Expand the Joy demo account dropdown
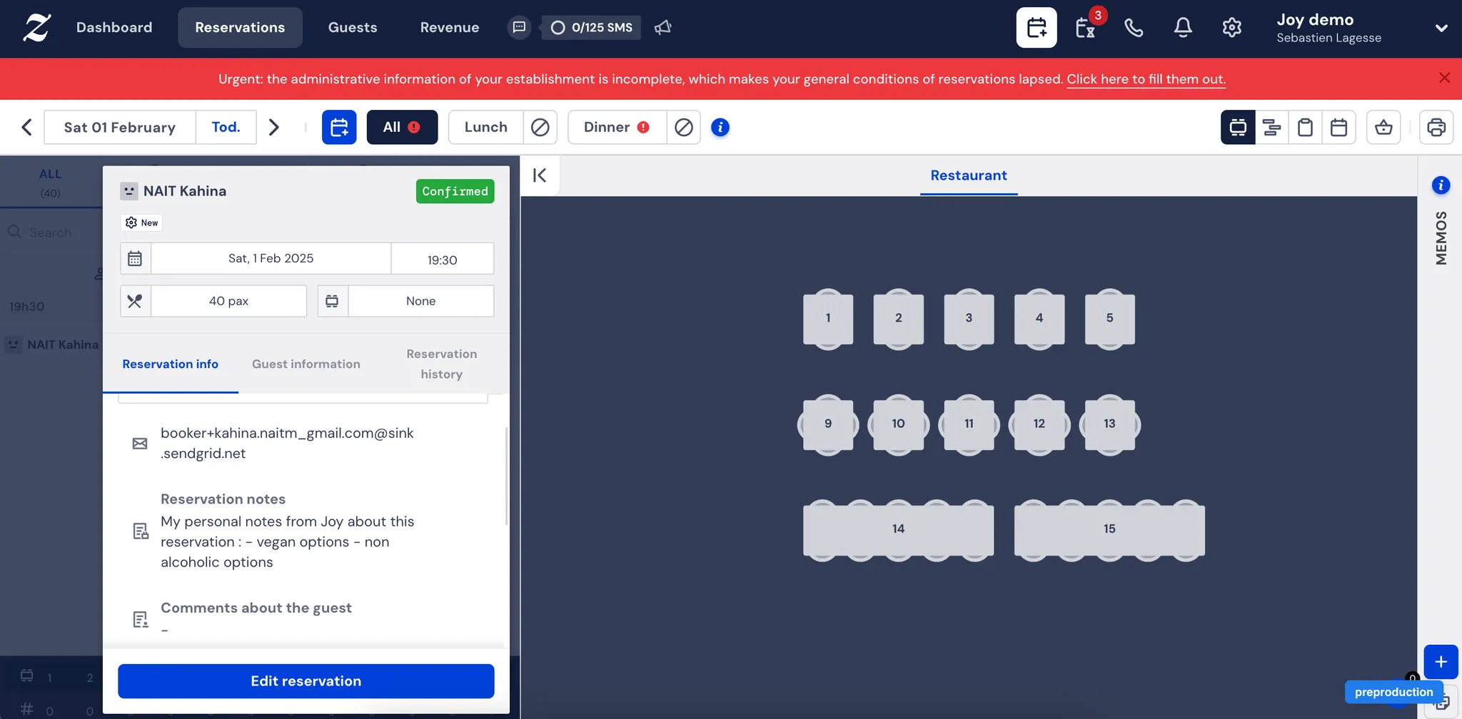Image resolution: width=1462 pixels, height=719 pixels. (x=1441, y=29)
